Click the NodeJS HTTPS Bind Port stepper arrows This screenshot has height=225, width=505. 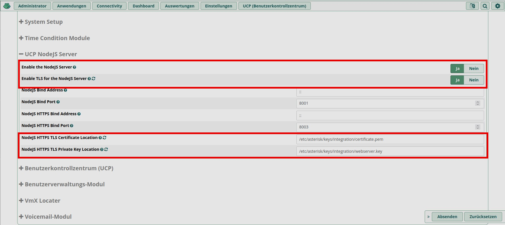pos(477,127)
